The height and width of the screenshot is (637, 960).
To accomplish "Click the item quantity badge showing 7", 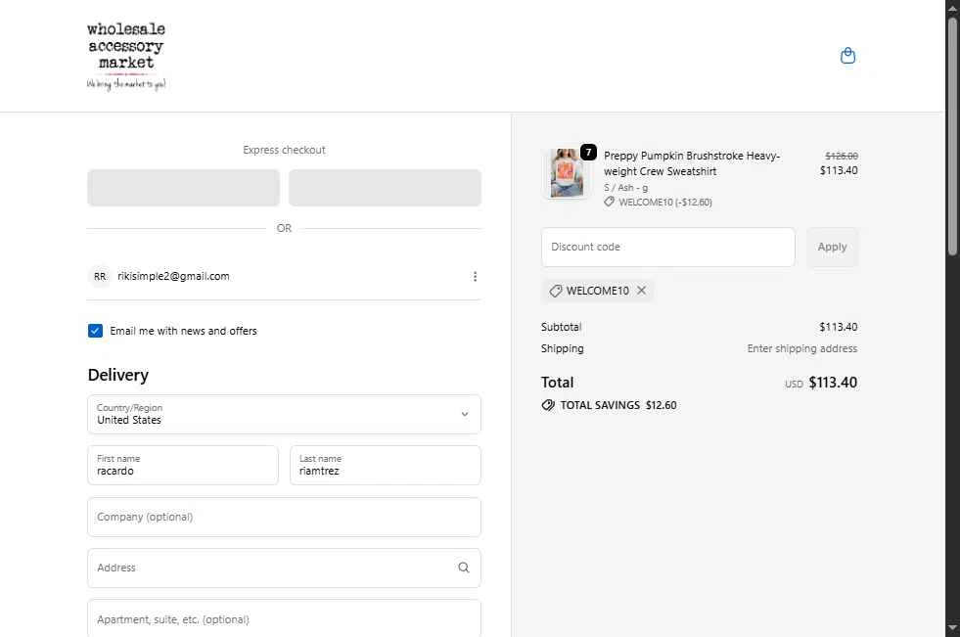I will 588,153.
